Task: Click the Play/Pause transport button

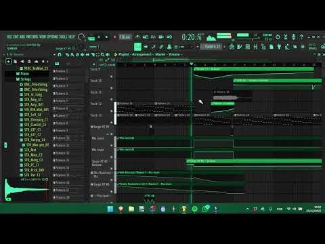Action: coord(99,37)
